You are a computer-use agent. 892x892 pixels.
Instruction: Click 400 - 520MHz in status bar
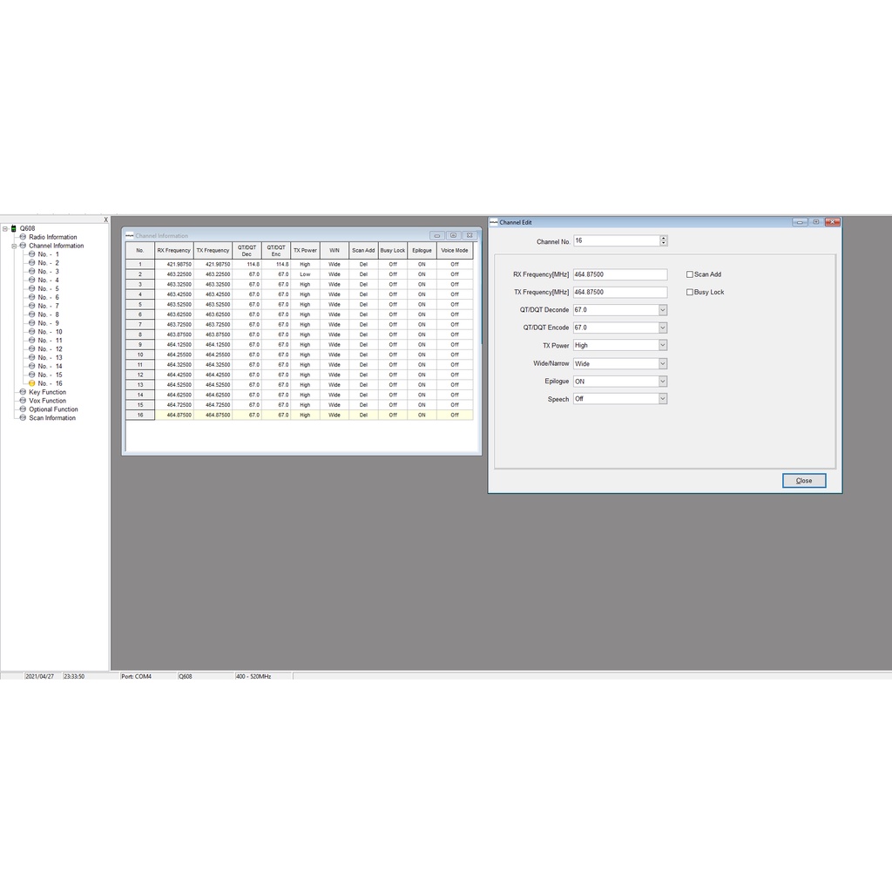click(x=253, y=676)
